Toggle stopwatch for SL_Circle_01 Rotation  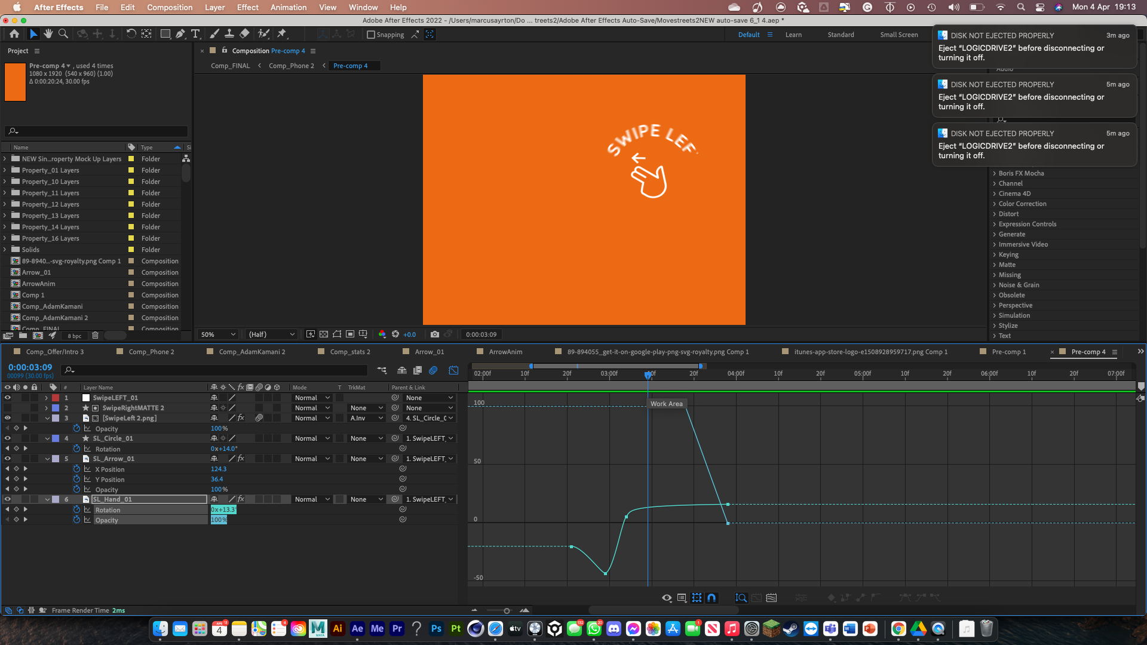[x=76, y=449]
